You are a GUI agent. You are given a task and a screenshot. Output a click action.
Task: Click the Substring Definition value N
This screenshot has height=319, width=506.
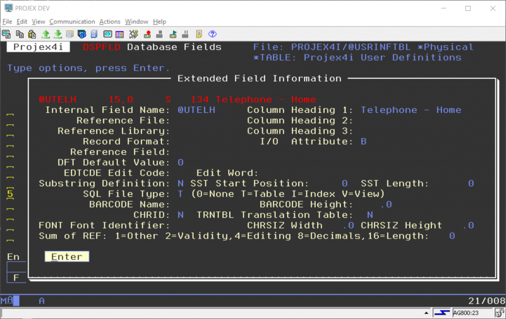click(x=180, y=183)
